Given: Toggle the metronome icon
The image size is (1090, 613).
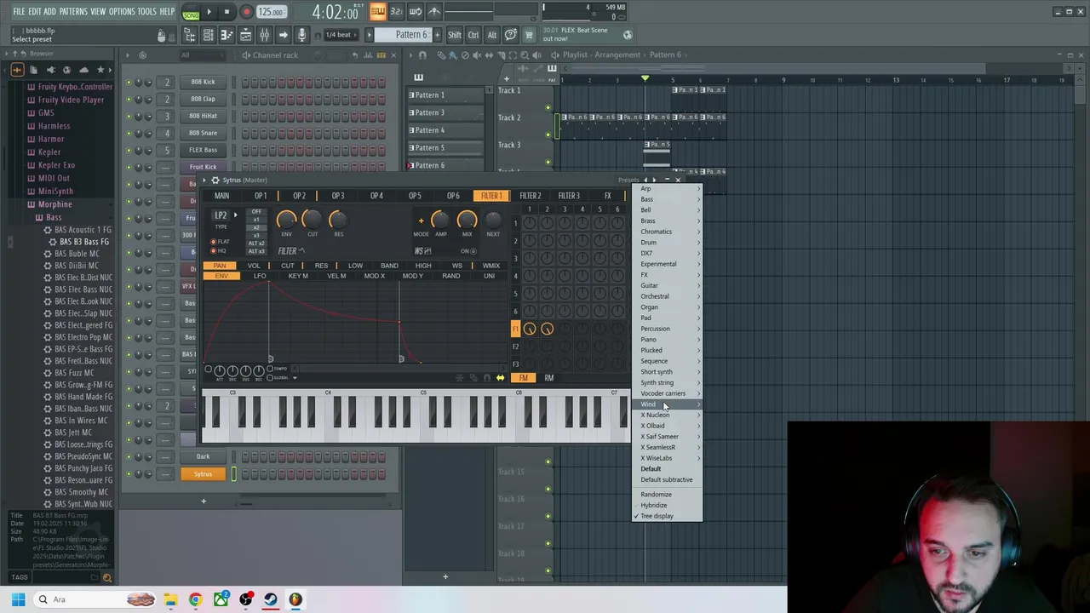Looking at the screenshot, I should (x=434, y=12).
